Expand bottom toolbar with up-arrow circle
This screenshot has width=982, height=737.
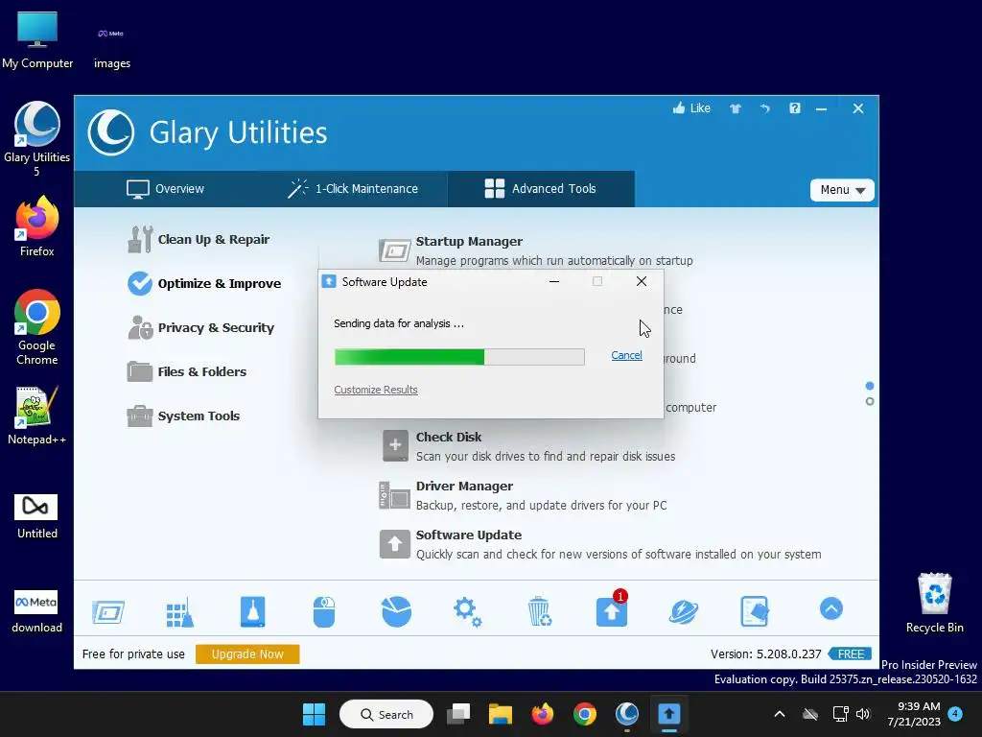(831, 608)
